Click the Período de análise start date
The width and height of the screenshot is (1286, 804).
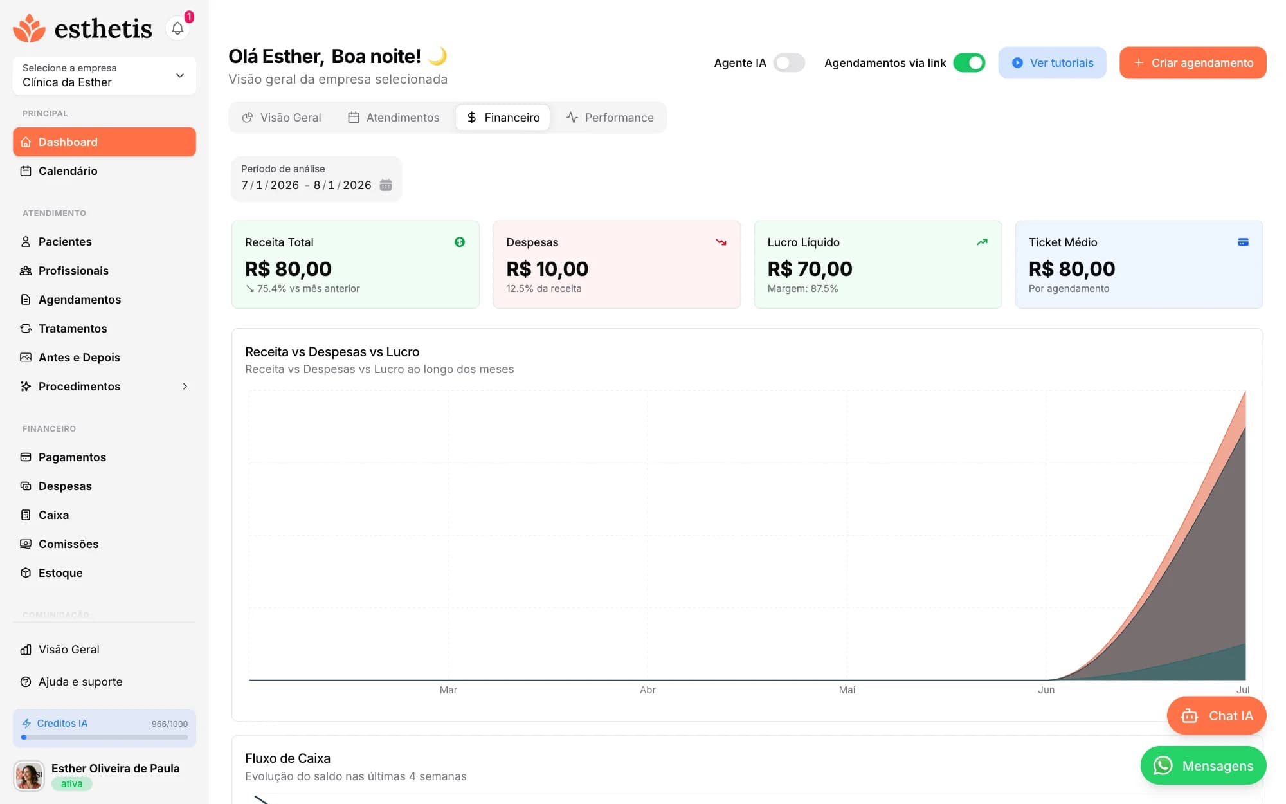(270, 185)
